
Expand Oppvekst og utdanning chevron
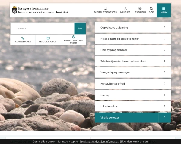[x=165, y=27]
